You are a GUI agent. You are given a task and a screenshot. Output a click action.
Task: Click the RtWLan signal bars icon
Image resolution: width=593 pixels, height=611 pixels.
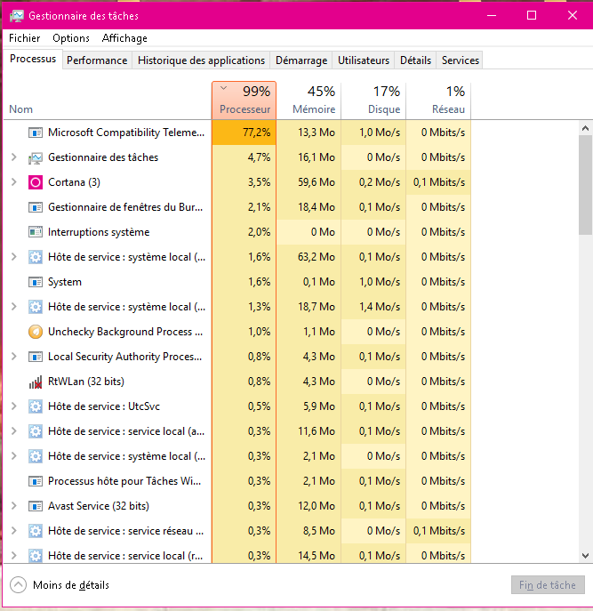pyautogui.click(x=36, y=382)
